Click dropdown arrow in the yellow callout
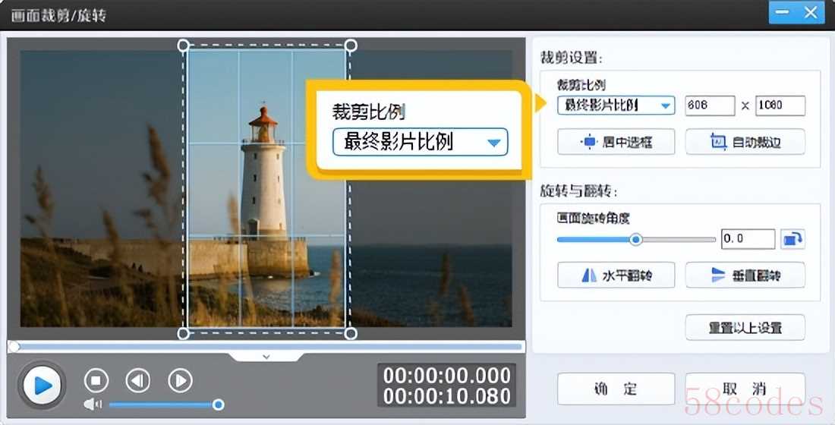The height and width of the screenshot is (425, 835). 494,143
